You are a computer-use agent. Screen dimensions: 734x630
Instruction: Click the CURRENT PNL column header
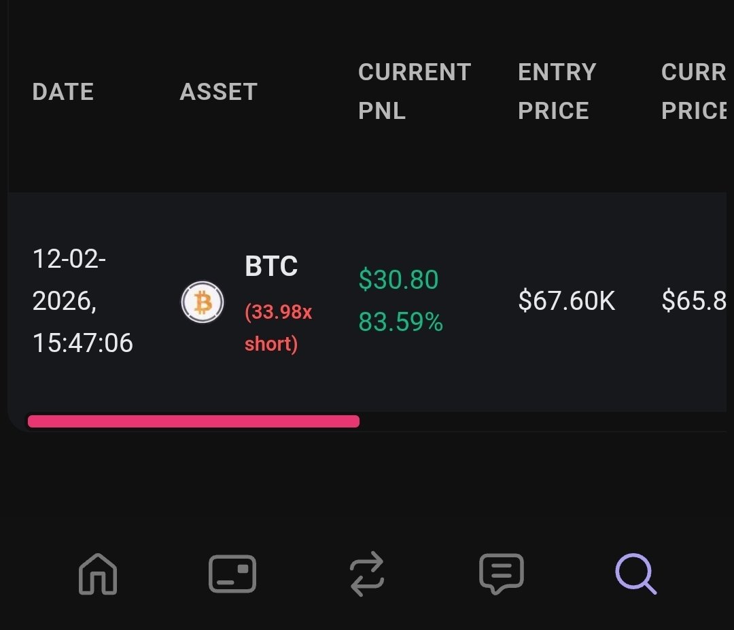pos(415,91)
